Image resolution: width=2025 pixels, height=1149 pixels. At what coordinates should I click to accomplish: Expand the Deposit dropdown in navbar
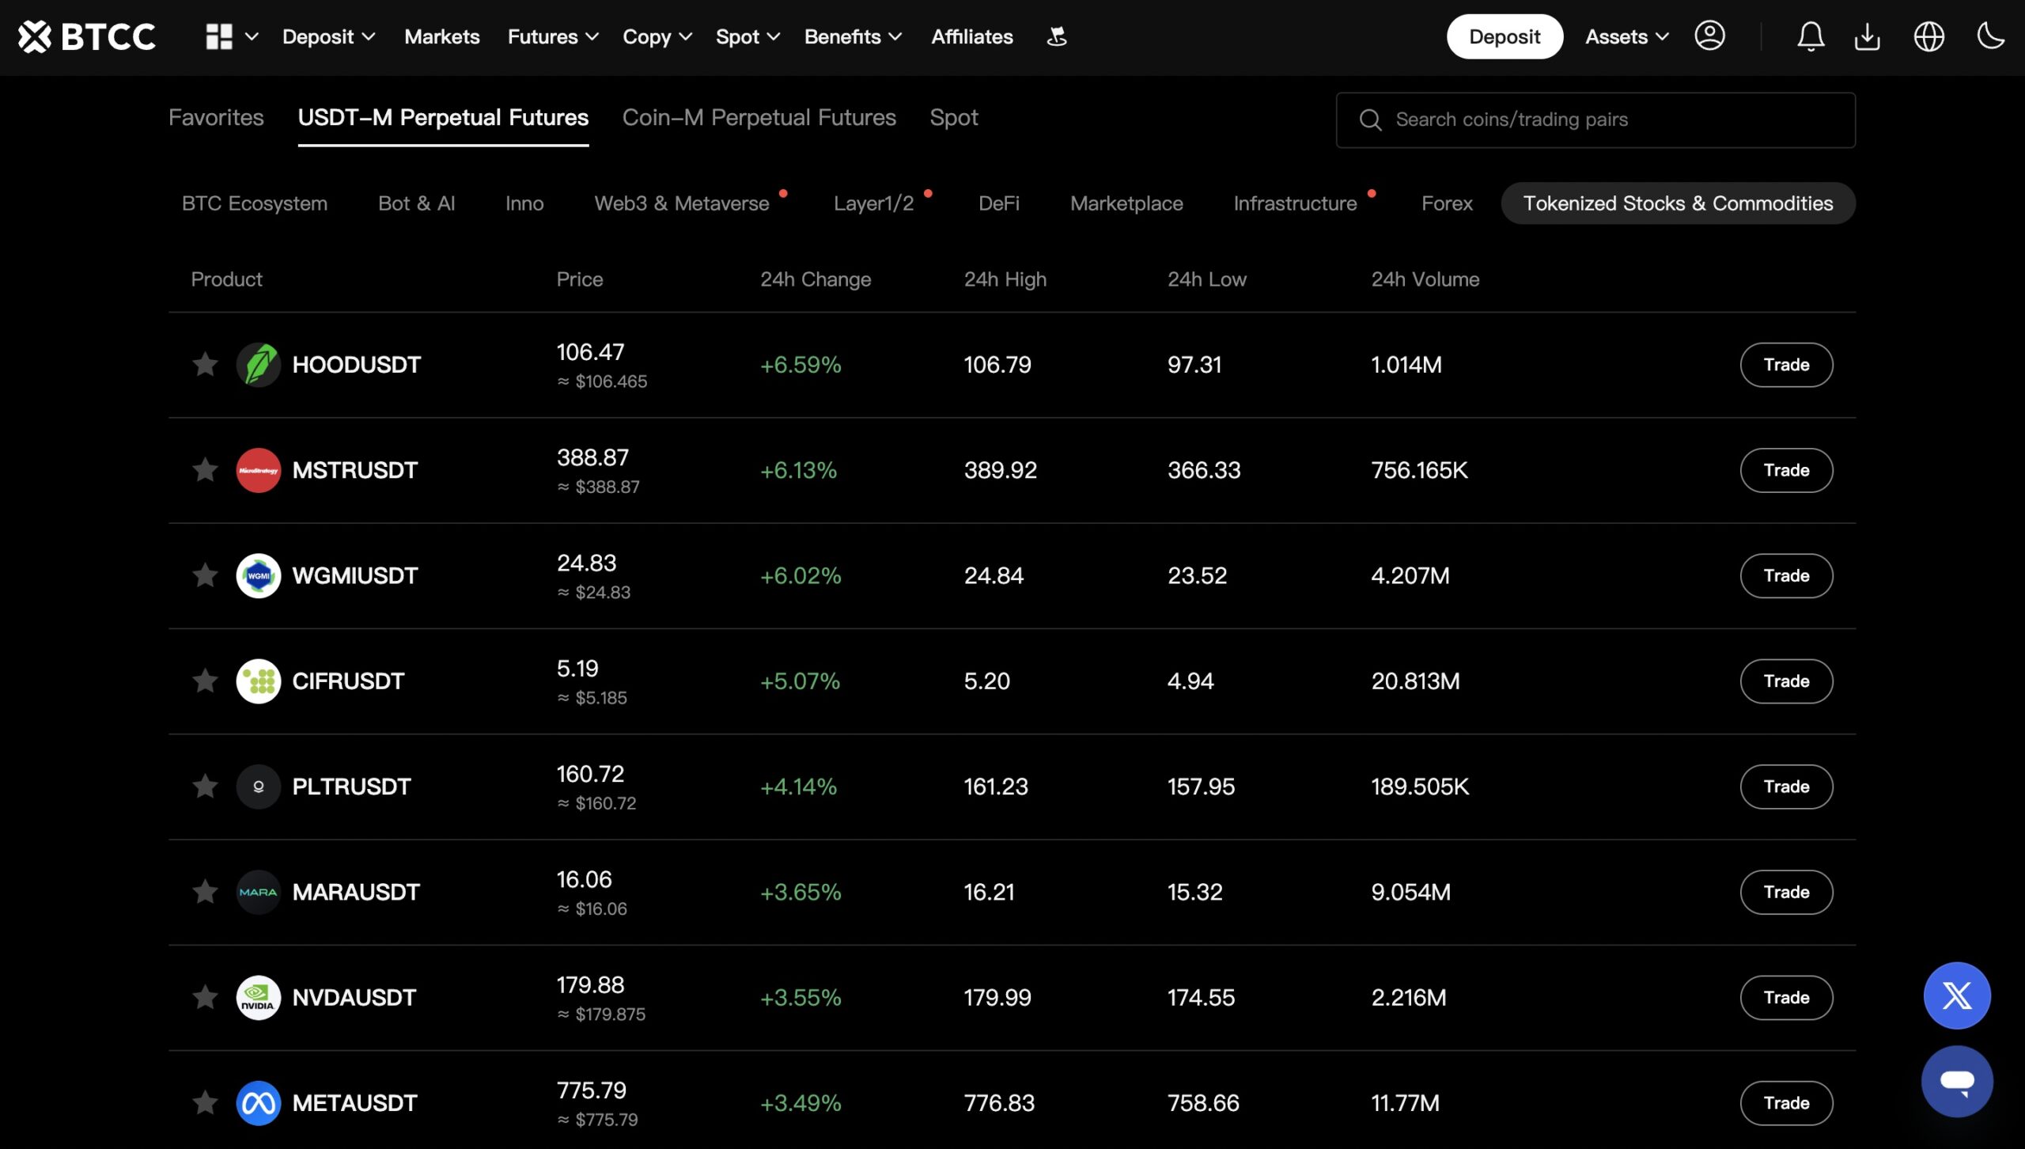pyautogui.click(x=328, y=36)
